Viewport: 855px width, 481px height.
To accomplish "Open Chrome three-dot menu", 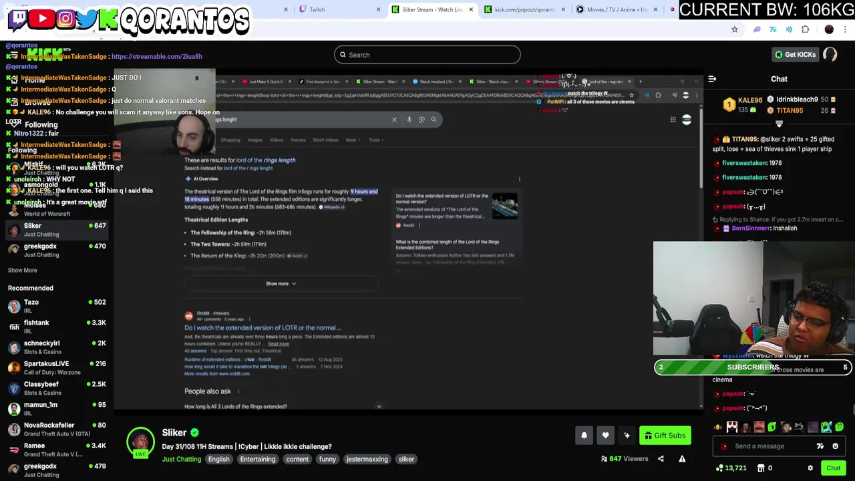I will (846, 29).
